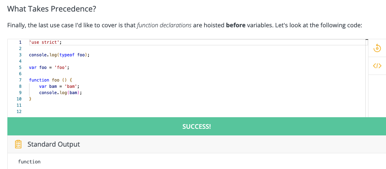Click the console.log(bam) line
386x169 pixels.
60,93
